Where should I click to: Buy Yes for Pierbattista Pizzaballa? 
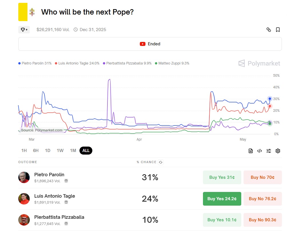click(222, 220)
